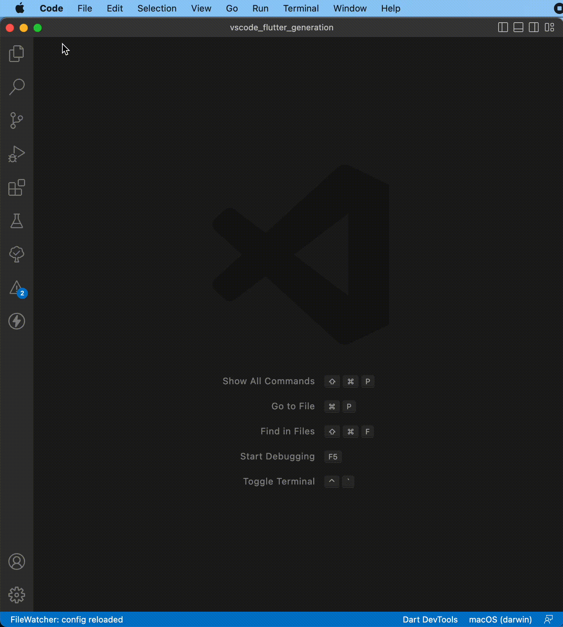
Task: Open the View menu
Action: coord(201,8)
